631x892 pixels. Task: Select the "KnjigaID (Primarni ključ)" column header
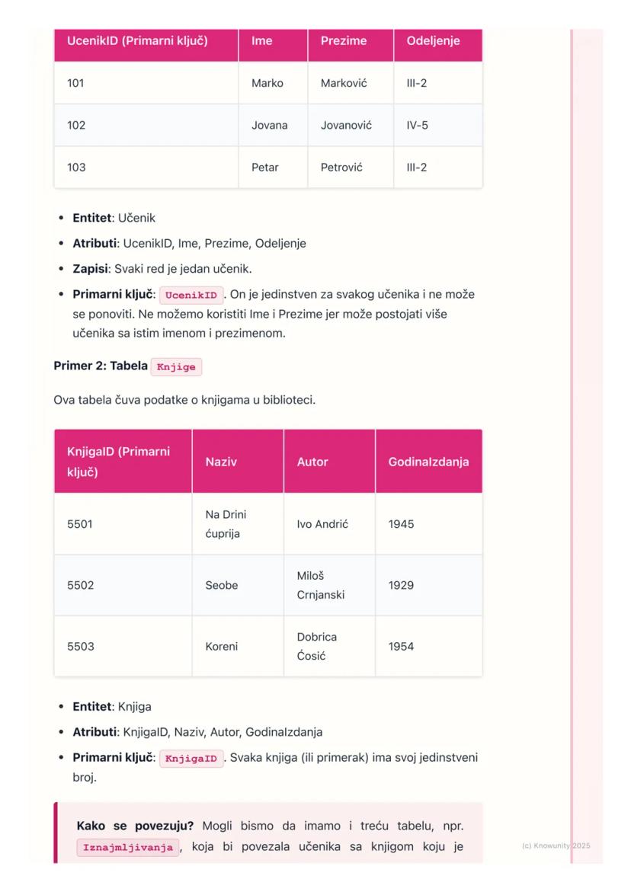pos(118,462)
